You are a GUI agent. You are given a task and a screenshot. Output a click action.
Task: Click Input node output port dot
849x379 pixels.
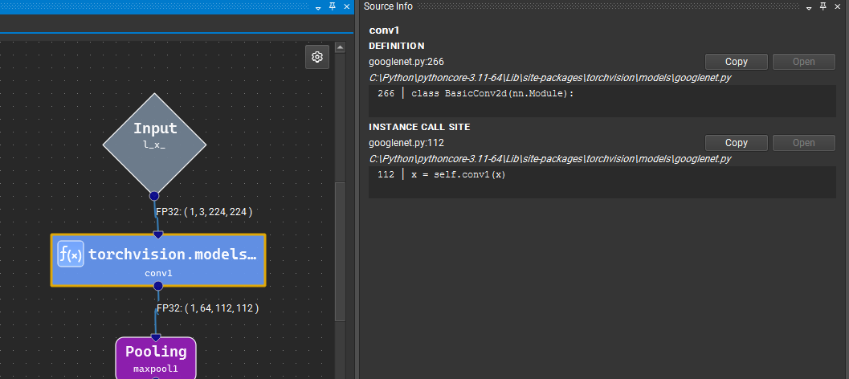point(154,196)
